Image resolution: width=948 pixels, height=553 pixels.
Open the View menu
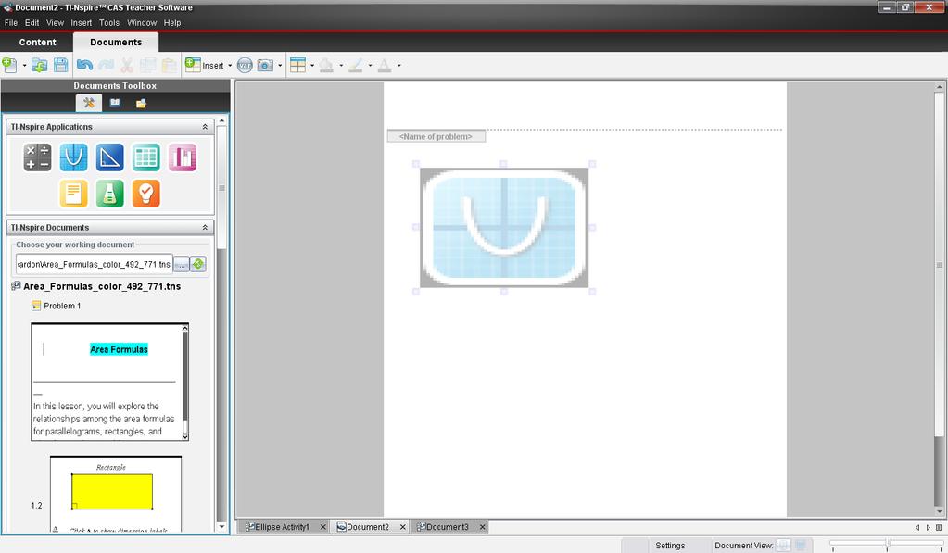coord(55,23)
